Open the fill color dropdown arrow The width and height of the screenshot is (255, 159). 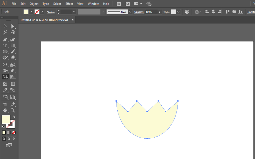31,12
